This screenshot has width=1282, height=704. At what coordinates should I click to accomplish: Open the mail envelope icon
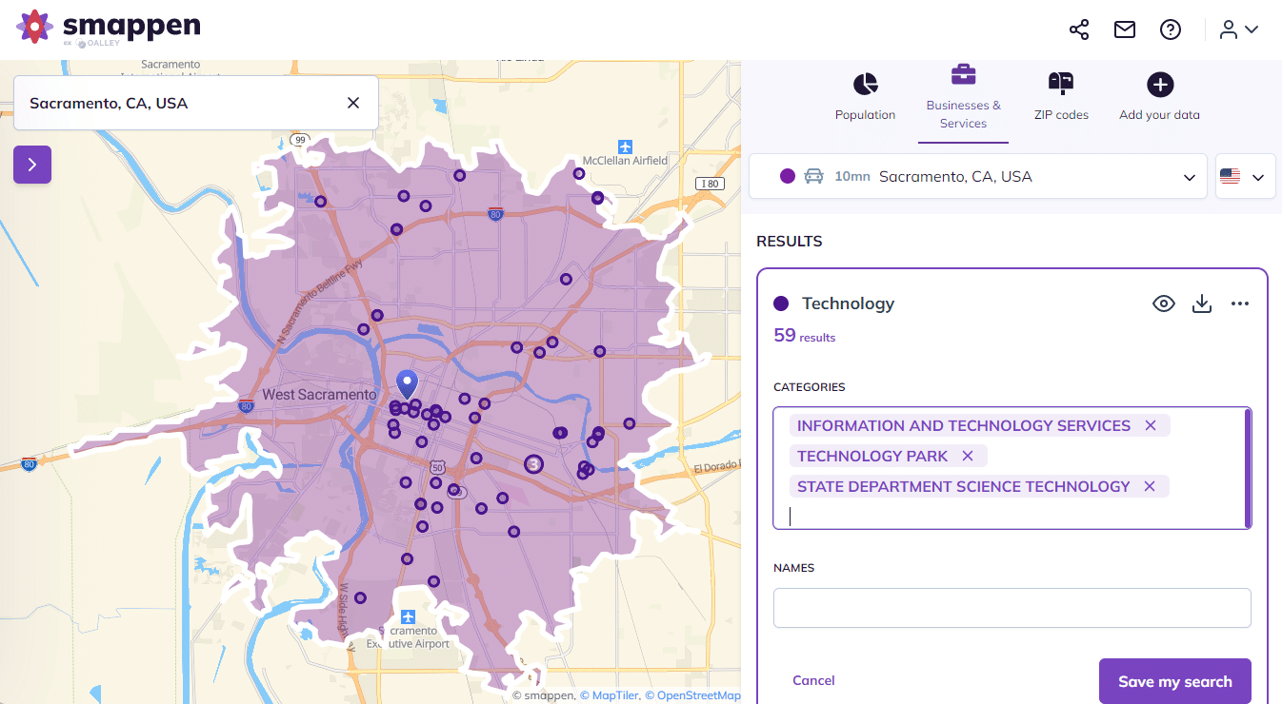tap(1125, 29)
